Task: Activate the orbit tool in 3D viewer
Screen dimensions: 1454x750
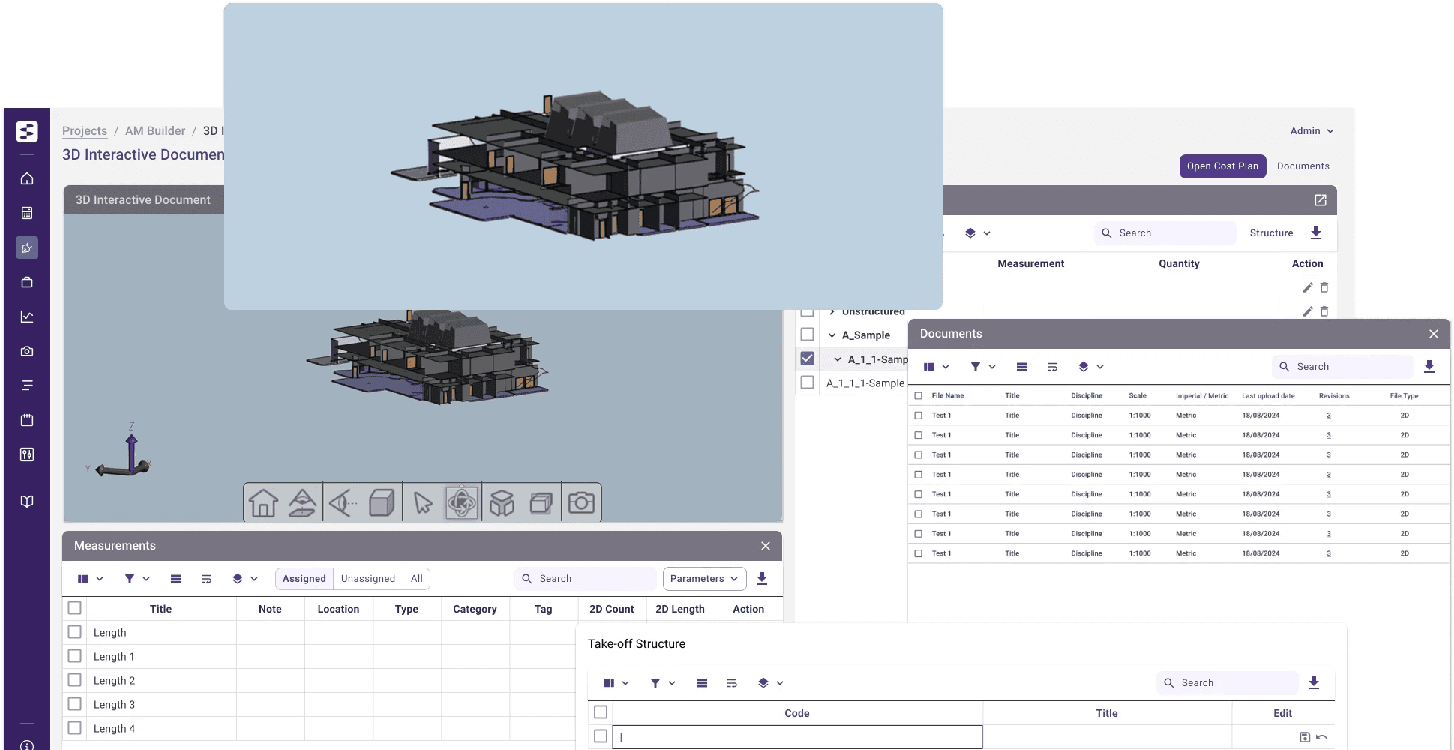Action: pyautogui.click(x=462, y=502)
